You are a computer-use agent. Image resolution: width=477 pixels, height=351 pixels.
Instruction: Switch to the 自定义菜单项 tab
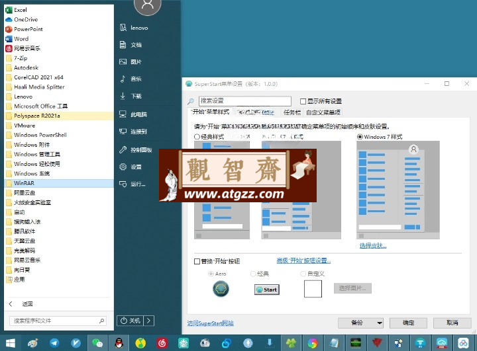(323, 112)
